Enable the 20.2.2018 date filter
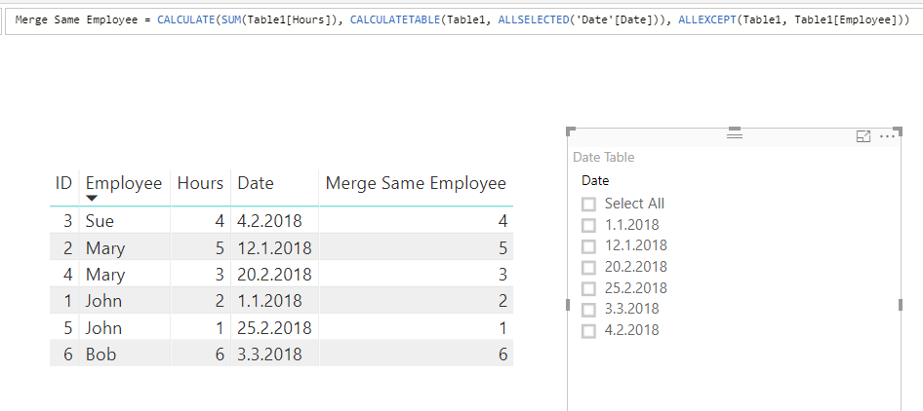Screen dimensions: 923x411 588,268
